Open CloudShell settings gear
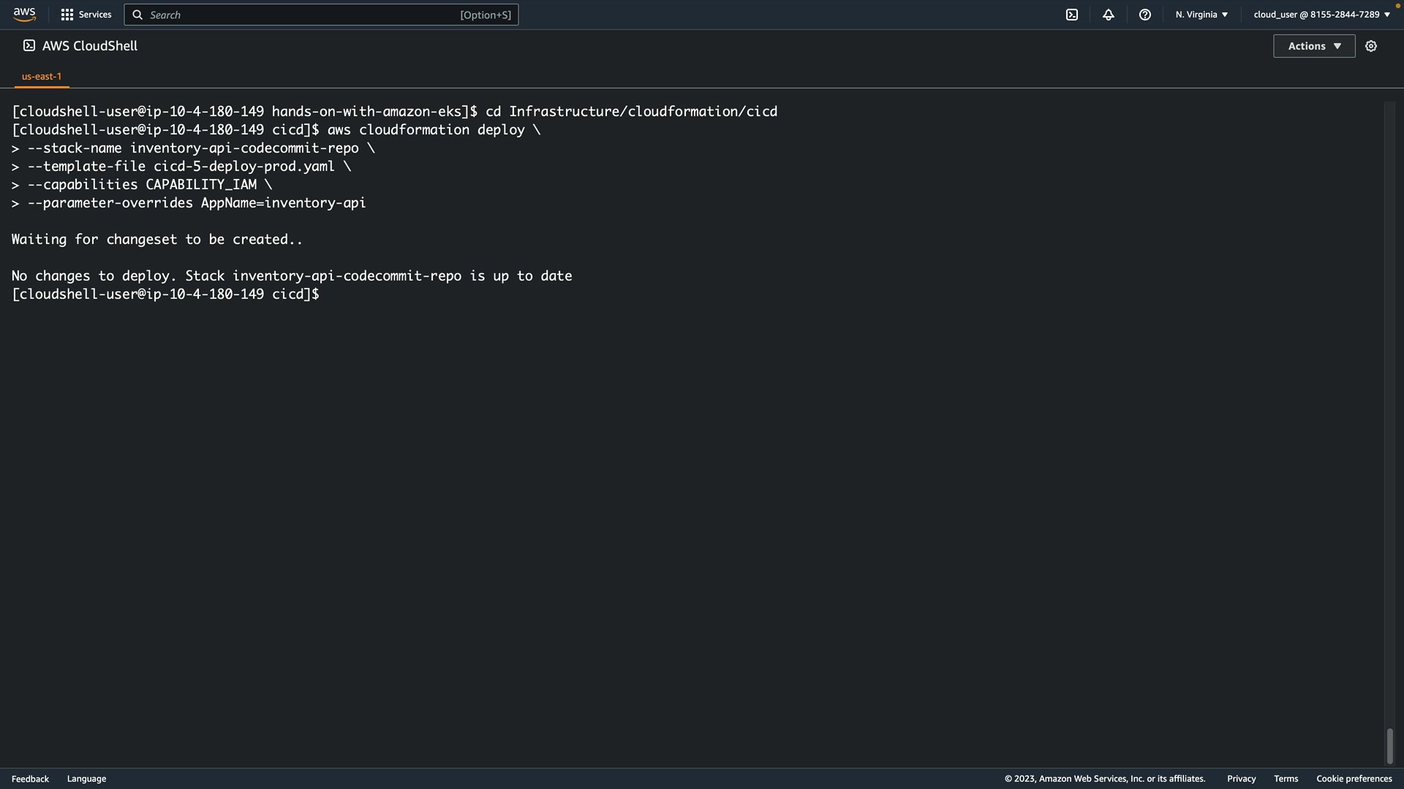Screen dimensions: 1404x789 (x=1371, y=46)
